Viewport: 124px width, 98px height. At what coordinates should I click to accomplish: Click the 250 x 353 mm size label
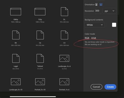tap(16, 45)
